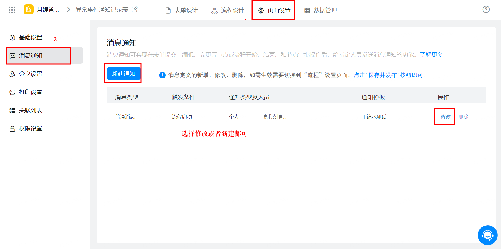The height and width of the screenshot is (249, 501).
Task: Open the help question mark icon
Action: click(x=486, y=9)
